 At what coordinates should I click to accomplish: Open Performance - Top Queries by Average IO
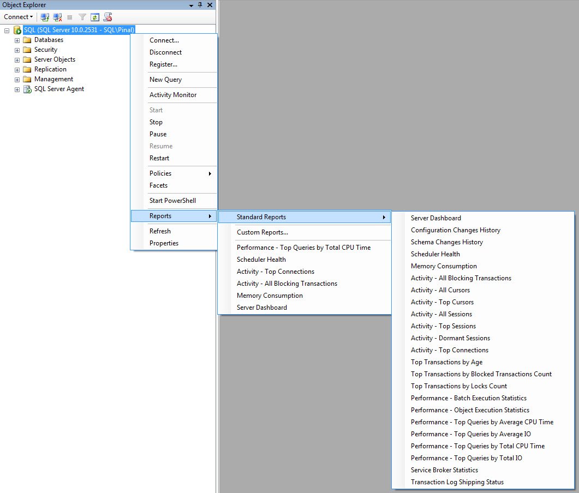483,434
